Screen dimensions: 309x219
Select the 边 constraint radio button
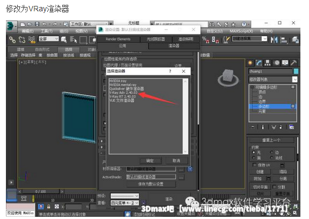[272, 152]
